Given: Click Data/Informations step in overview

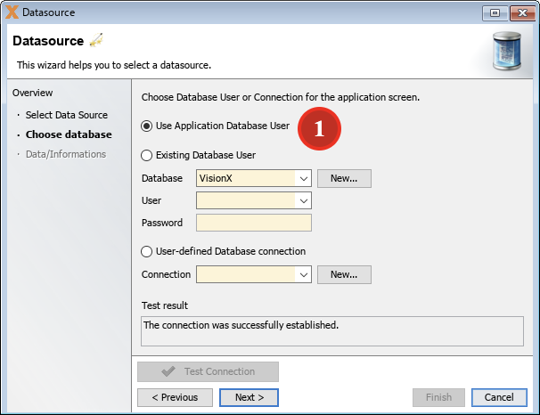Looking at the screenshot, I should coord(66,154).
